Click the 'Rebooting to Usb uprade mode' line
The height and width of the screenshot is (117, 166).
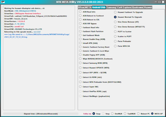click(x=22, y=32)
